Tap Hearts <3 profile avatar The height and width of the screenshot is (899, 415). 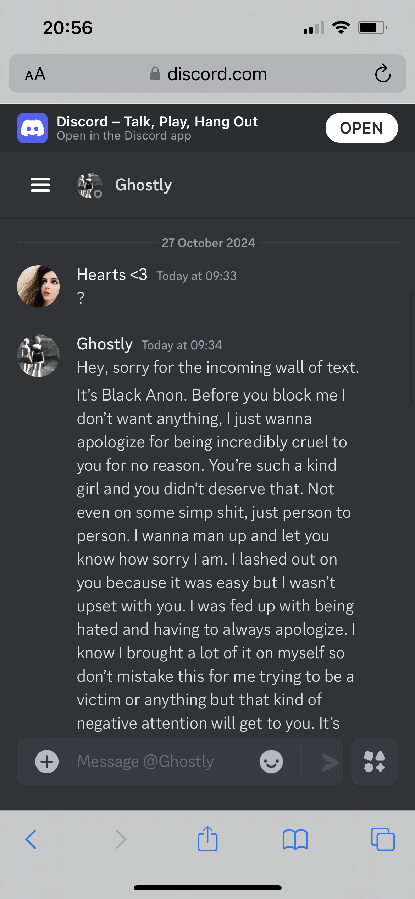[38, 287]
